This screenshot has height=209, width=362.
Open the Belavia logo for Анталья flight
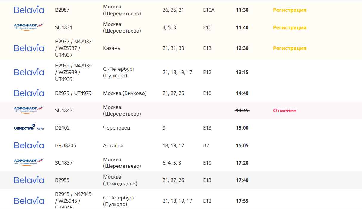(29, 145)
